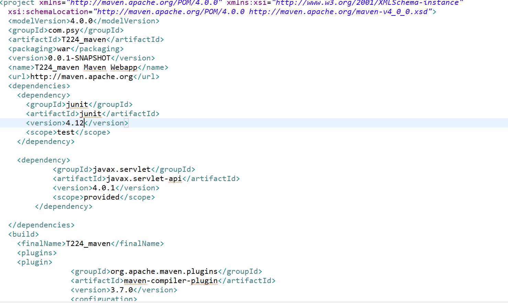Click the opening dependencies tag

point(39,86)
